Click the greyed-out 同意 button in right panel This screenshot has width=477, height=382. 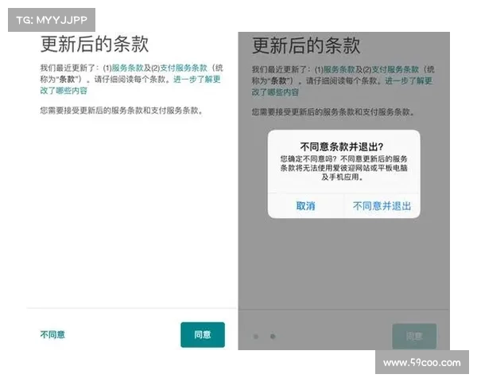414,337
